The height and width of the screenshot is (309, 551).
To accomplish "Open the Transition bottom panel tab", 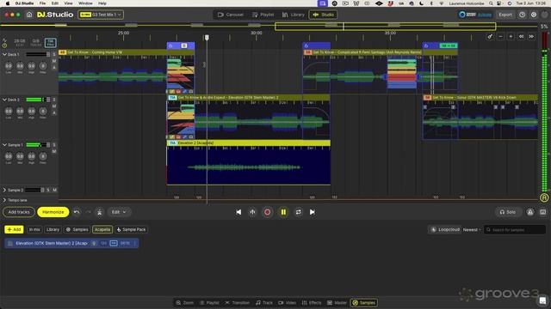I will tap(238, 303).
